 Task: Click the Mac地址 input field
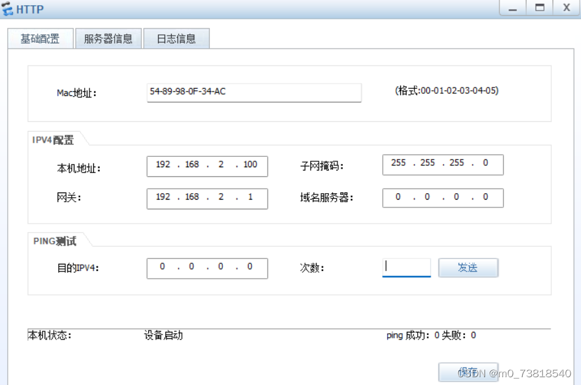(x=254, y=93)
